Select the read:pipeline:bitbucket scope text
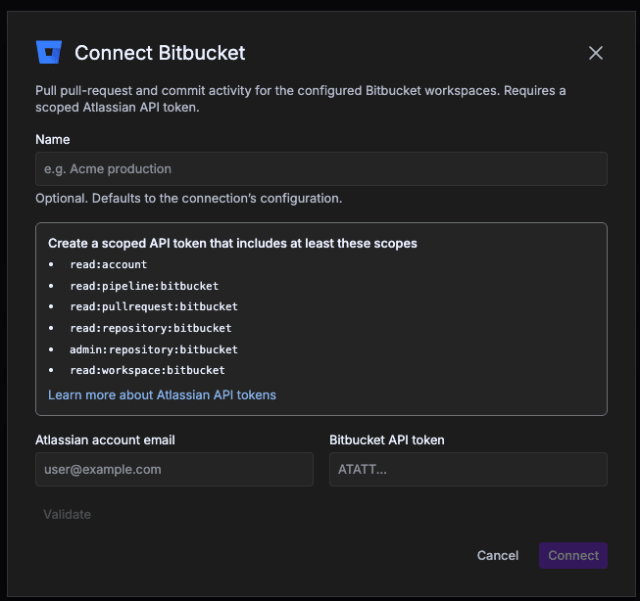640x601 pixels. 144,286
